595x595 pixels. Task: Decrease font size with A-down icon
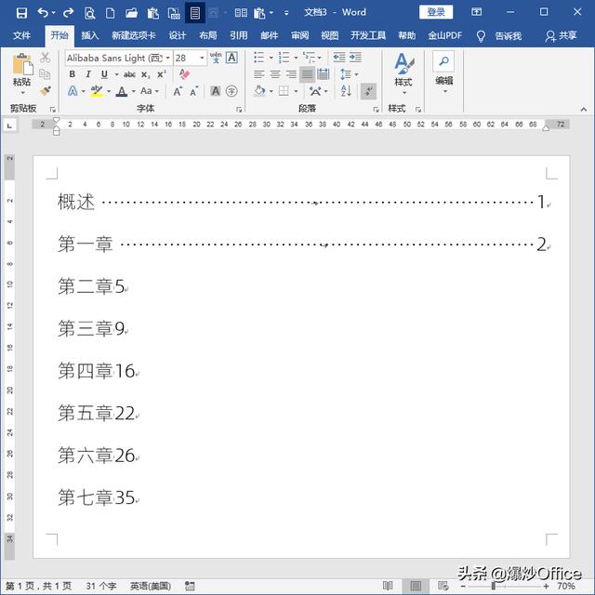click(194, 91)
